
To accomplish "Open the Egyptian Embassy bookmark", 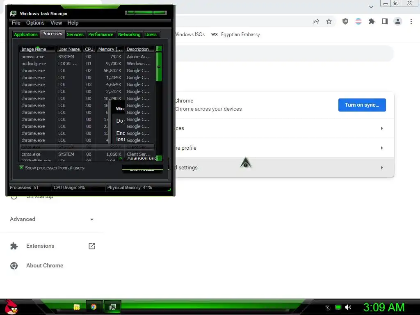I will [236, 34].
